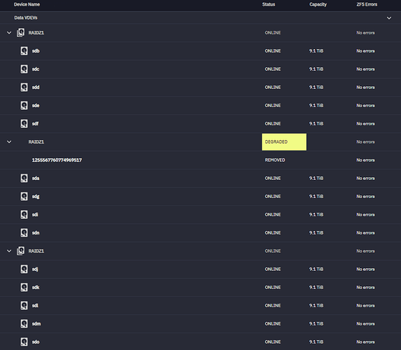Image resolution: width=401 pixels, height=350 pixels.
Task: Select the sdn drive icon
Action: (x=24, y=233)
